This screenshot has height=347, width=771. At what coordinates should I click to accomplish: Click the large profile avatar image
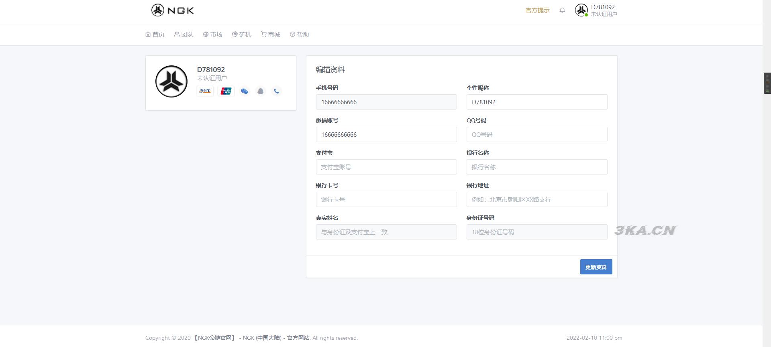(171, 81)
